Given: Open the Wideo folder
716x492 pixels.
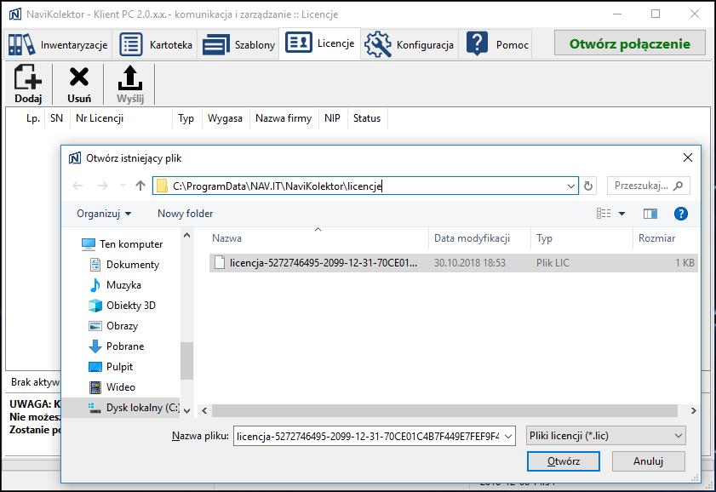Looking at the screenshot, I should (x=112, y=387).
